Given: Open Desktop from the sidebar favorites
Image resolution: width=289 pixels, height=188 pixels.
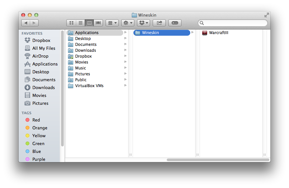Looking at the screenshot, I should coord(37,72).
